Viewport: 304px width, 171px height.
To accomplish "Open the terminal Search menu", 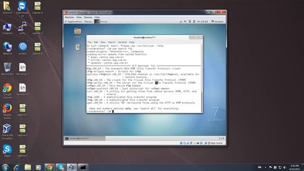I will pos(112,42).
